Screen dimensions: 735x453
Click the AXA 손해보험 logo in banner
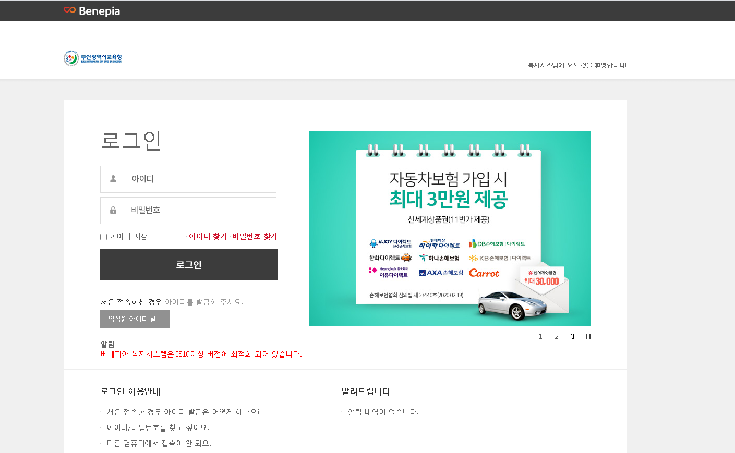[441, 273]
